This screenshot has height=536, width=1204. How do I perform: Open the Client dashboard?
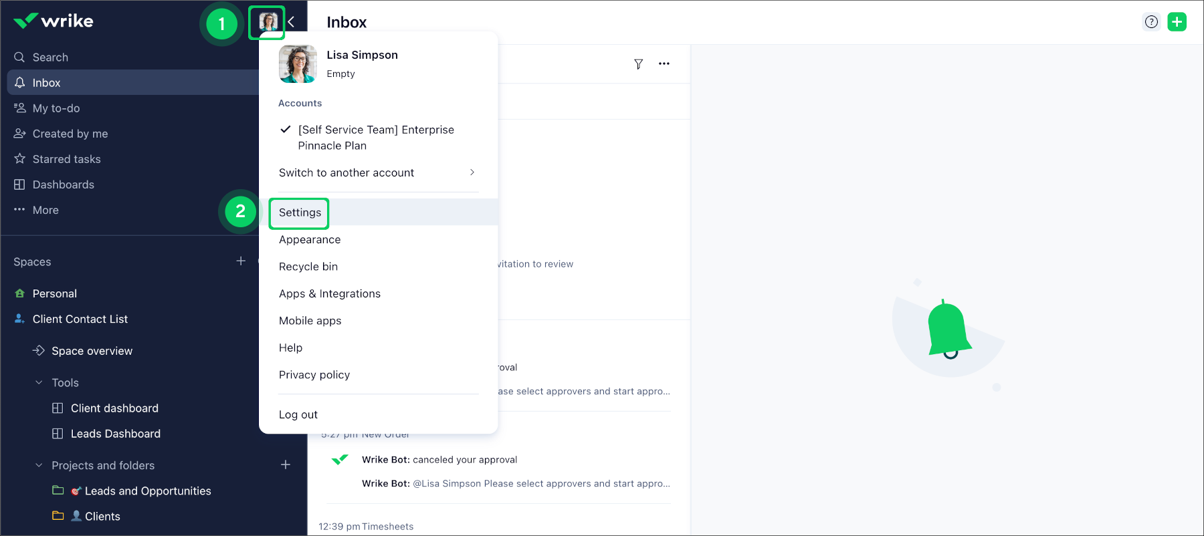pos(115,408)
